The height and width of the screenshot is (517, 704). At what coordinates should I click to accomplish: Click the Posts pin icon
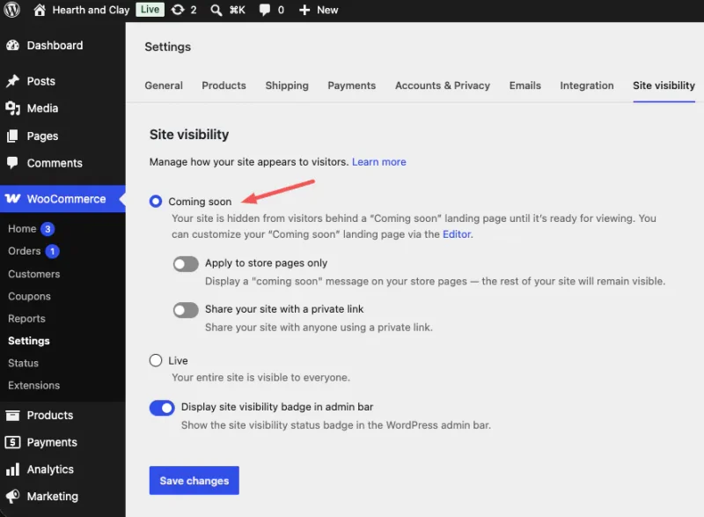tap(12, 81)
